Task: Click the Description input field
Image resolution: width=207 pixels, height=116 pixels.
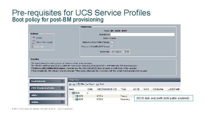Action: pos(142,34)
